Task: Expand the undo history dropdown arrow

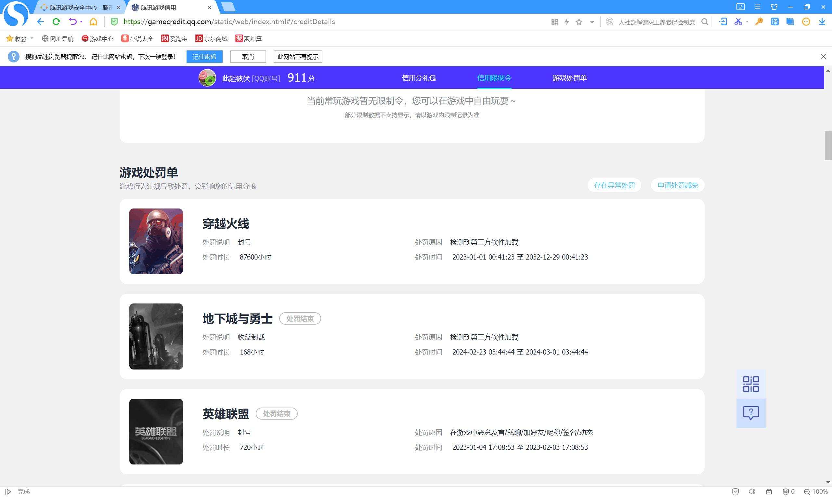Action: 81,22
